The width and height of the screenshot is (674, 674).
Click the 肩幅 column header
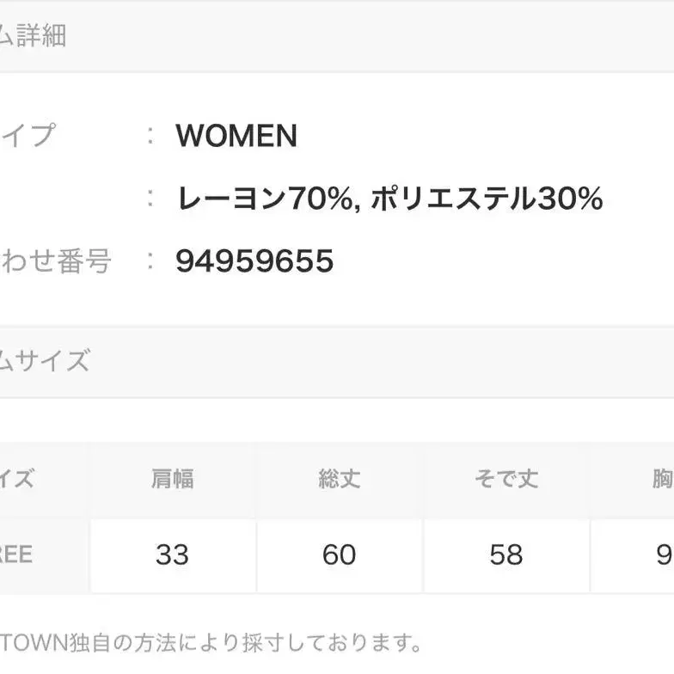(172, 479)
